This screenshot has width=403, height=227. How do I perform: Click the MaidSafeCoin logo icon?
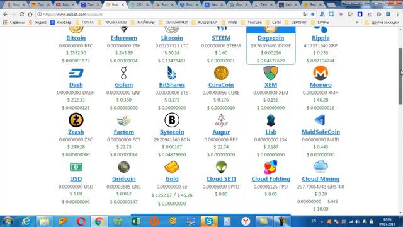(320, 120)
